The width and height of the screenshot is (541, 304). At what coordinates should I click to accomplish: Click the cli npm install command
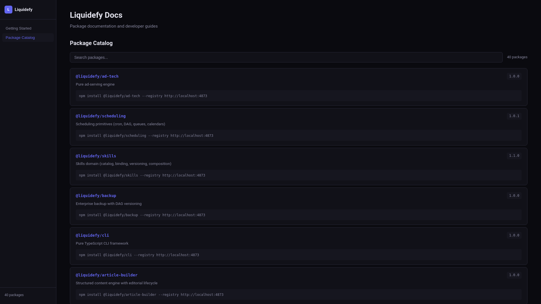click(139, 255)
